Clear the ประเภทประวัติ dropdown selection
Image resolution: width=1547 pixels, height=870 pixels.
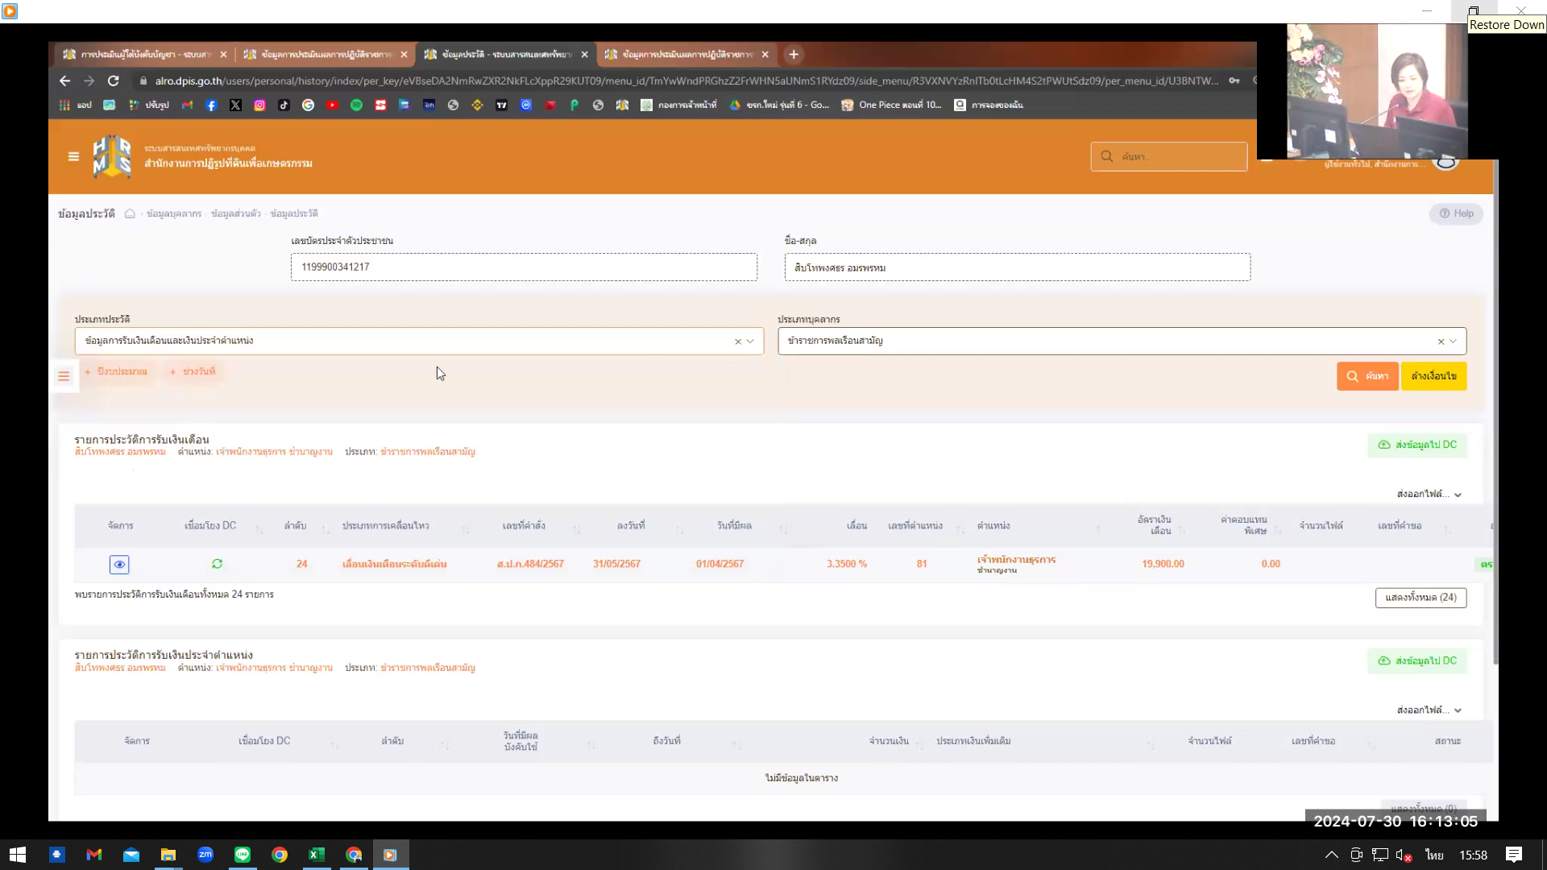coord(737,342)
